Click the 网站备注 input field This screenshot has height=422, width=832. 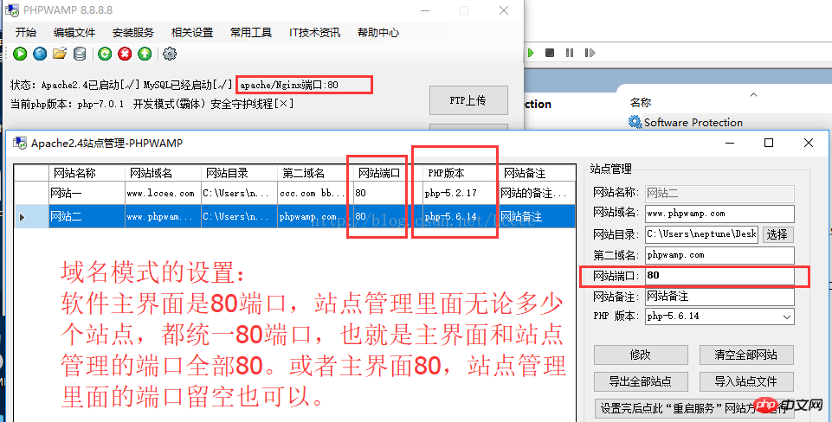coord(719,297)
